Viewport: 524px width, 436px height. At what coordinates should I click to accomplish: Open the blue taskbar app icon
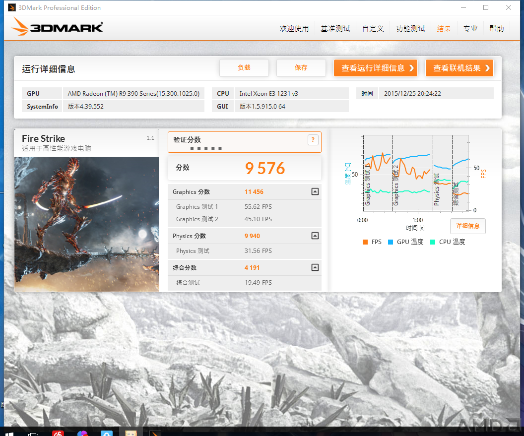tap(107, 434)
